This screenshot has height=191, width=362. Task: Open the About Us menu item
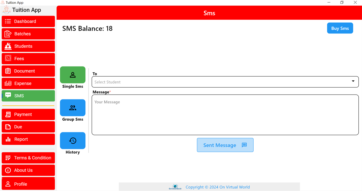(x=28, y=170)
